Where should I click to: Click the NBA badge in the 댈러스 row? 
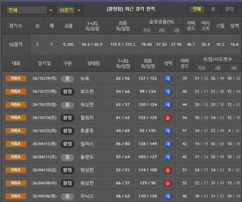click(x=16, y=144)
